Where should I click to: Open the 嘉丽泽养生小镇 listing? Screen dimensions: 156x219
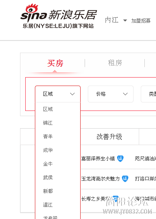click(x=98, y=159)
